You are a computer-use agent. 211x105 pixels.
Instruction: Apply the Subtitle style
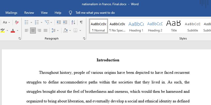(192, 26)
